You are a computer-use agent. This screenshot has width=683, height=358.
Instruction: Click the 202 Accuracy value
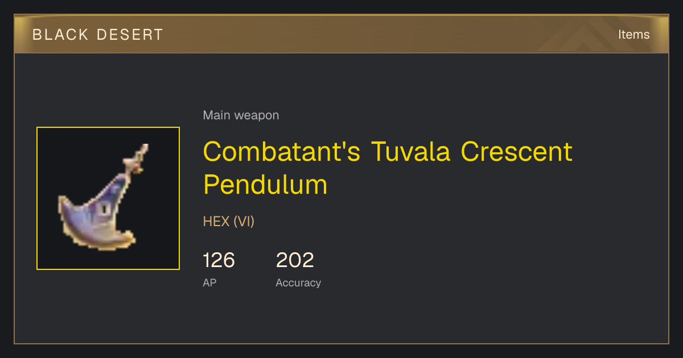pyautogui.click(x=295, y=260)
